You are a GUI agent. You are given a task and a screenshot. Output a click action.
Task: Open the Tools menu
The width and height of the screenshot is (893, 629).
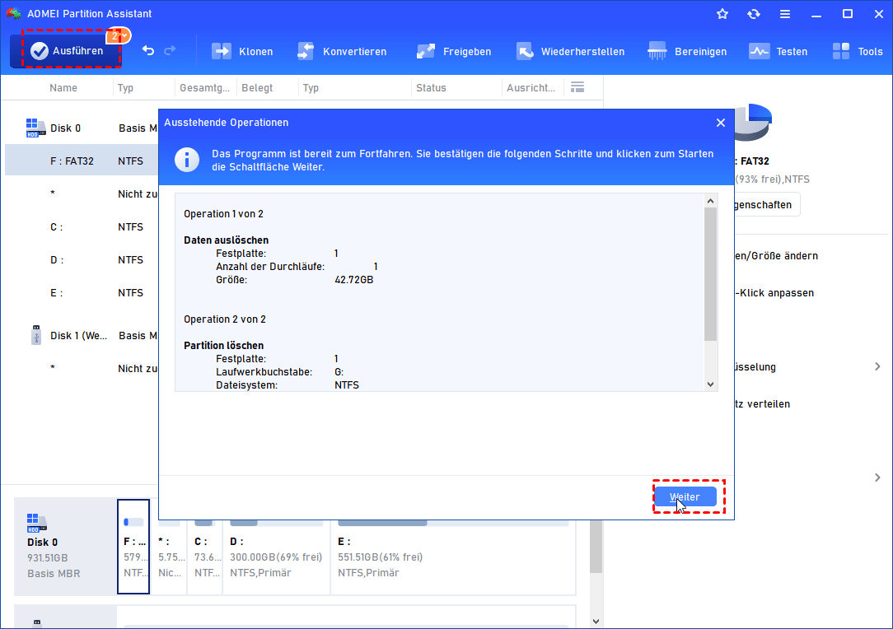[857, 51]
